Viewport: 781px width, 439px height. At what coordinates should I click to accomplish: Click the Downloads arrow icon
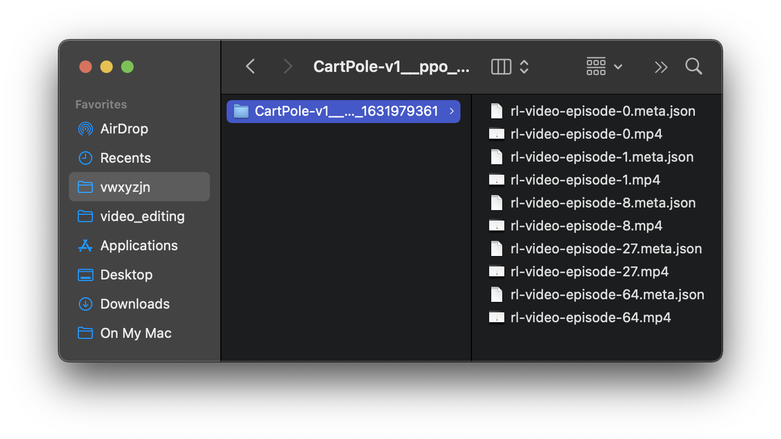pos(85,304)
